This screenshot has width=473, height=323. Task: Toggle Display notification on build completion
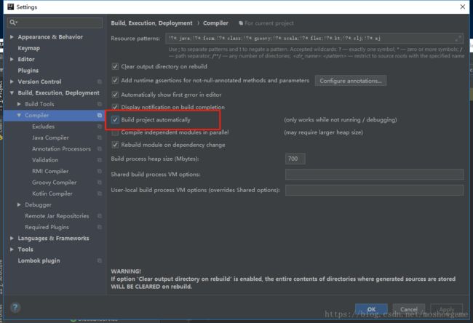(x=115, y=107)
